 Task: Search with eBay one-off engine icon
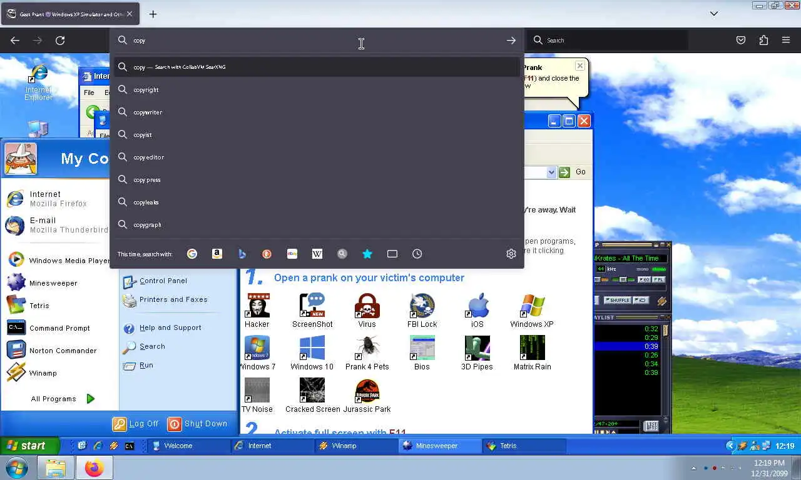(x=292, y=254)
